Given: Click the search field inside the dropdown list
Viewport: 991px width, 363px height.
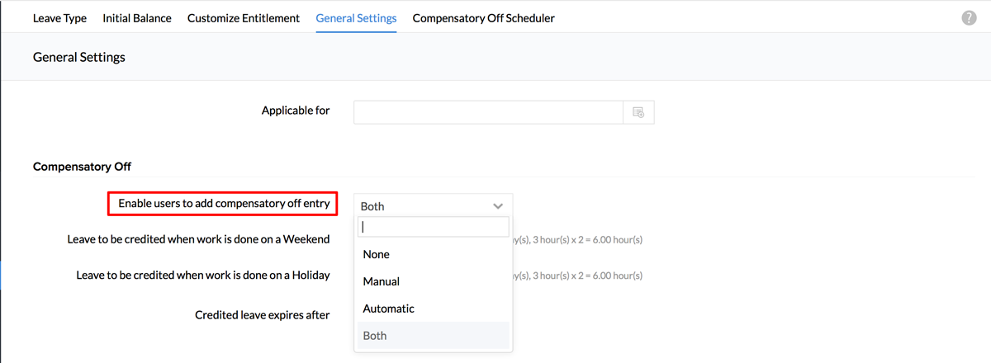Looking at the screenshot, I should pyautogui.click(x=433, y=227).
